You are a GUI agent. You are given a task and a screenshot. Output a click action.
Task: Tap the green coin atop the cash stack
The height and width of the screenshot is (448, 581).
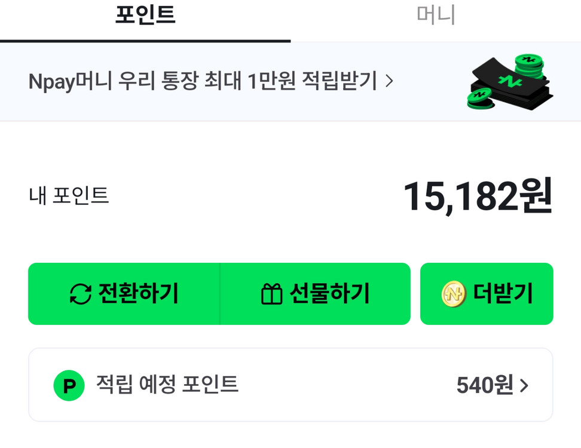point(528,62)
